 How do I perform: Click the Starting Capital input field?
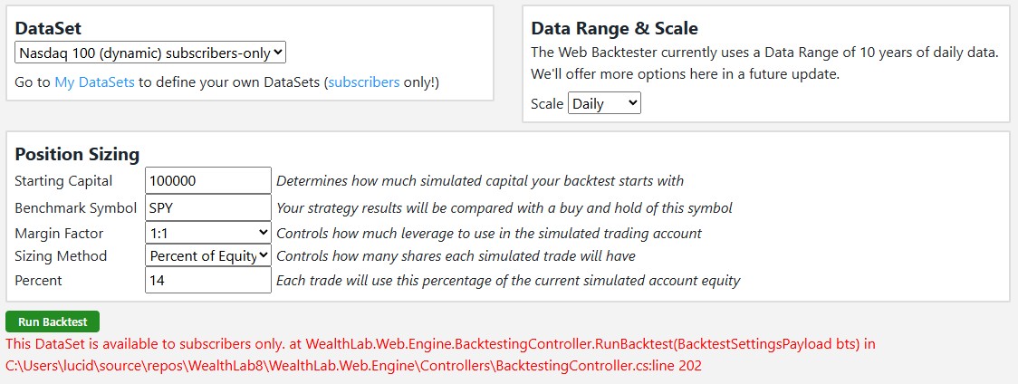point(208,180)
